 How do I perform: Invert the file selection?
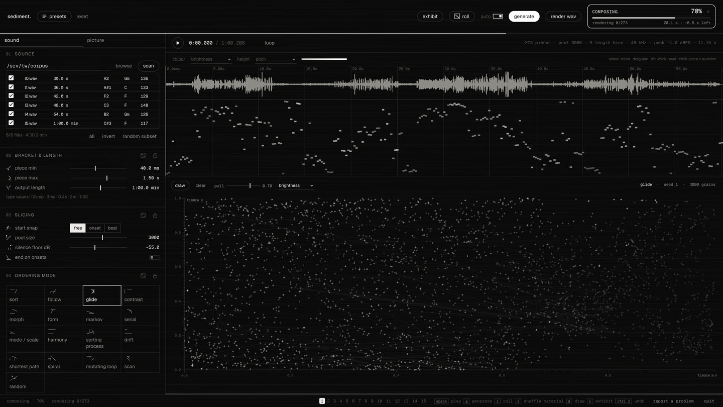[108, 136]
